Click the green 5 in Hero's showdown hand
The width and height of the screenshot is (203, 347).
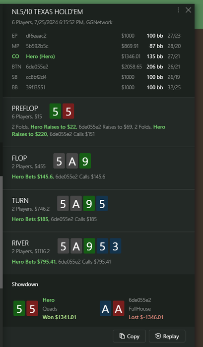19,308
